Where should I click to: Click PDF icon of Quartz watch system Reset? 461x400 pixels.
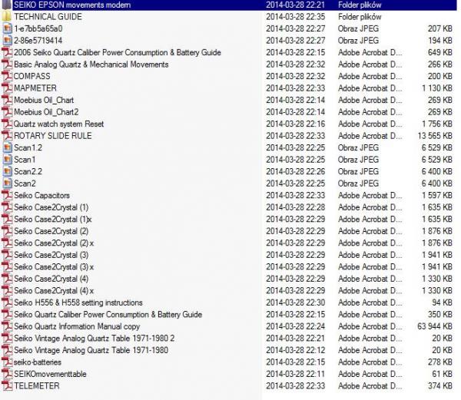point(7,124)
